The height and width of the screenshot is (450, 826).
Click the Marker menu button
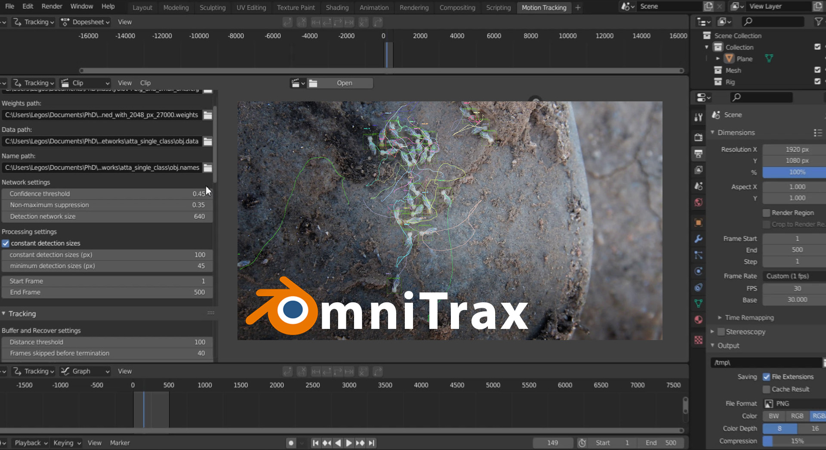coord(120,443)
